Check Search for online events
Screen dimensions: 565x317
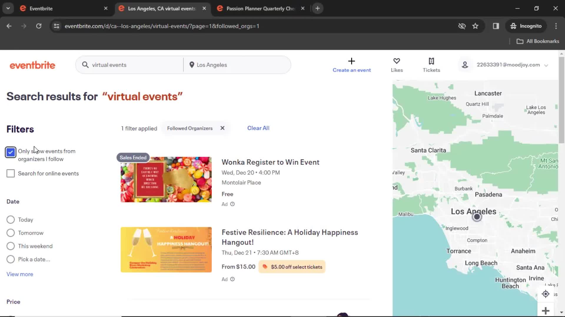coord(11,173)
